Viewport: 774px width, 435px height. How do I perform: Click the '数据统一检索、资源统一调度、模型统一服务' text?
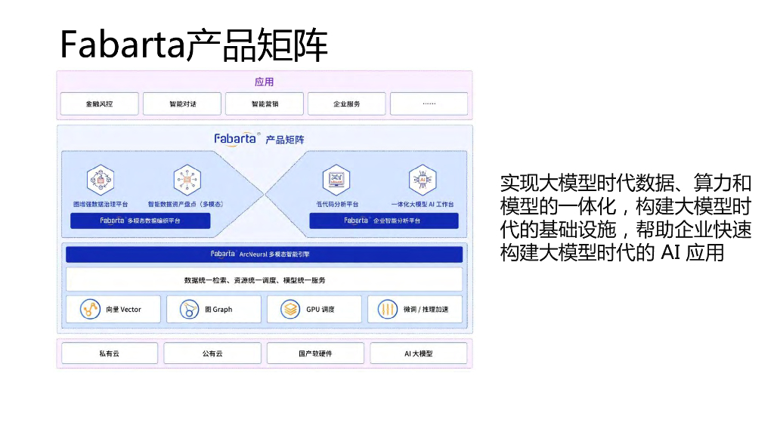pos(255,280)
